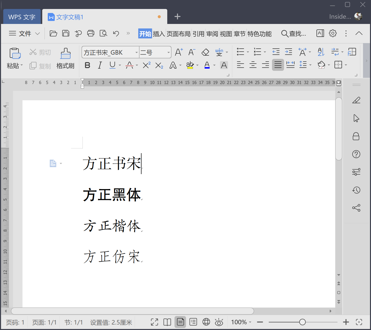Open the 查找 search command box
The image size is (371, 330).
pyautogui.click(x=294, y=33)
